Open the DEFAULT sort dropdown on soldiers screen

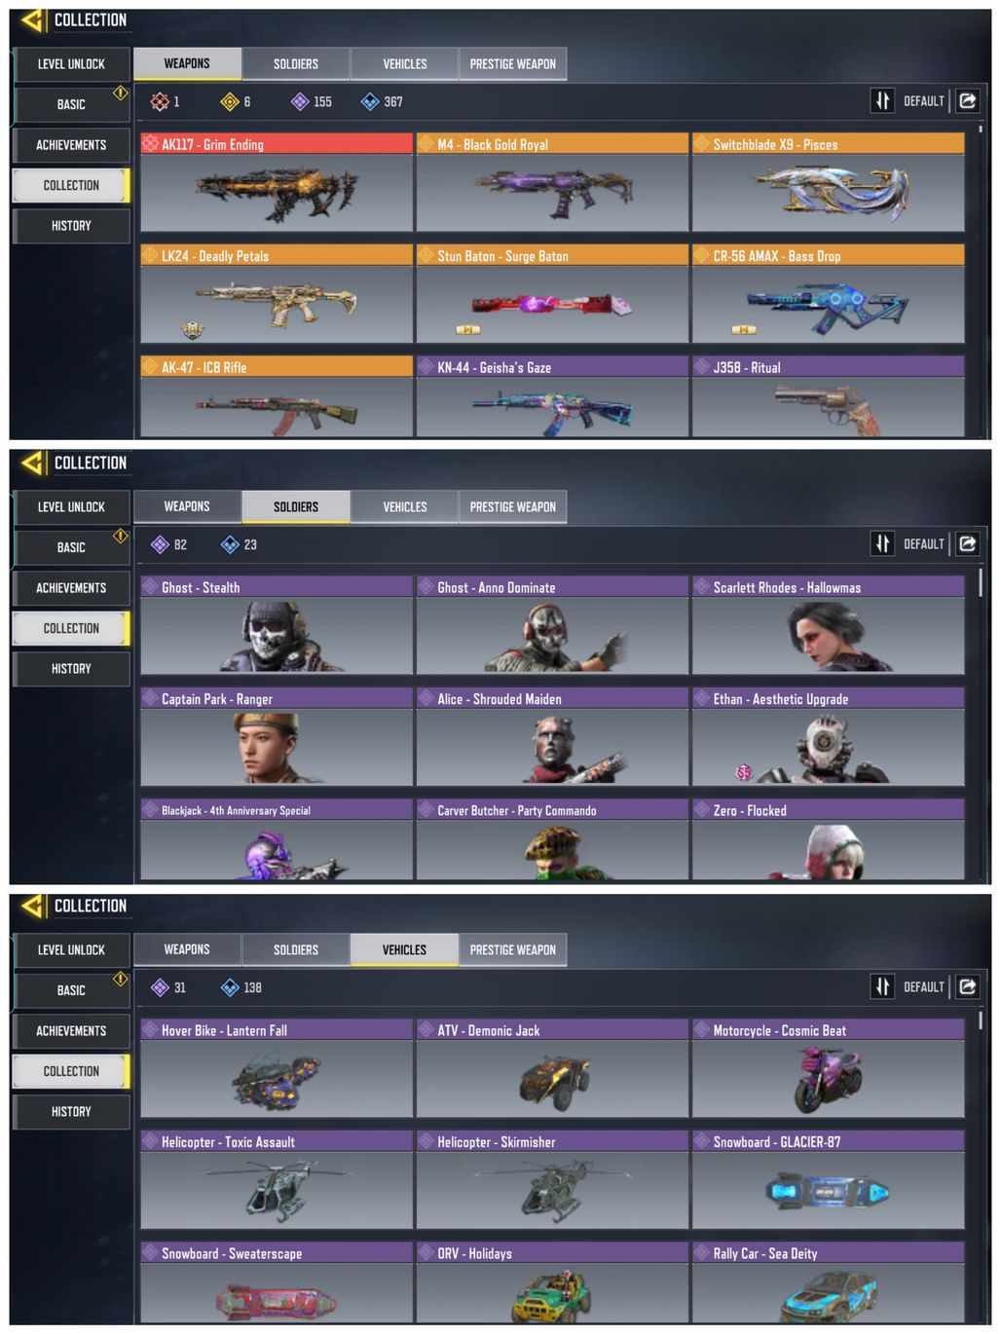tap(924, 544)
